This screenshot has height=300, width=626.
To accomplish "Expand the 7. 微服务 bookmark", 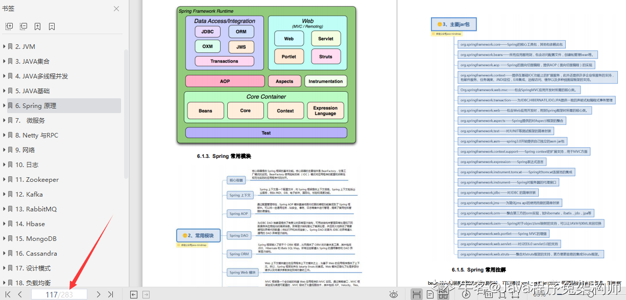I will 4,120.
